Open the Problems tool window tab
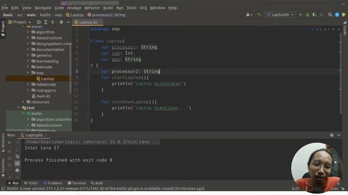The width and height of the screenshot is (348, 195). tap(53, 183)
